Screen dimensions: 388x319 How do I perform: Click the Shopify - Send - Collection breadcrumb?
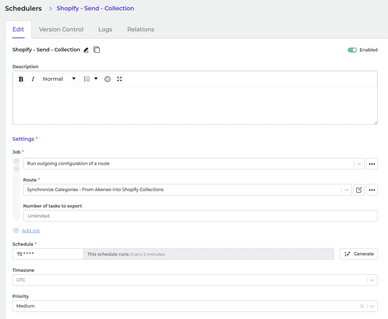click(95, 9)
